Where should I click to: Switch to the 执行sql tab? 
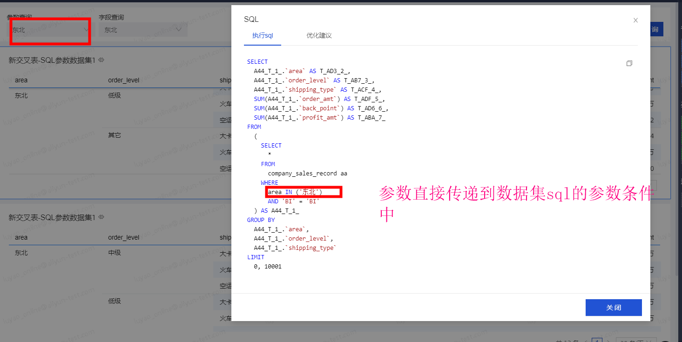[x=263, y=36]
